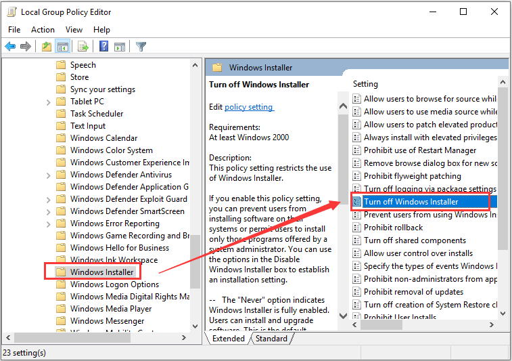512x361 pixels.
Task: Expand the Windows Error Reporting node
Action: coord(48,224)
